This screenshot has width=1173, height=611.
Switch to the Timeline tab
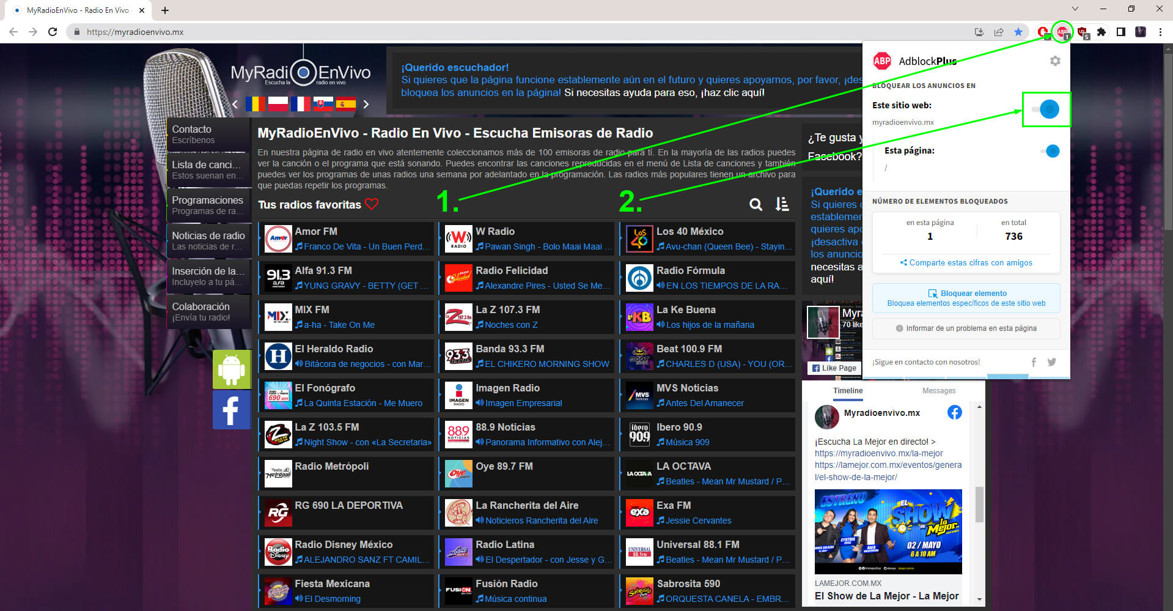click(x=848, y=391)
